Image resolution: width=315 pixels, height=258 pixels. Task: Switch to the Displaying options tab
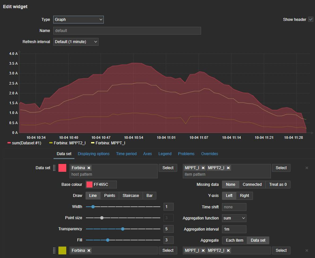point(94,154)
